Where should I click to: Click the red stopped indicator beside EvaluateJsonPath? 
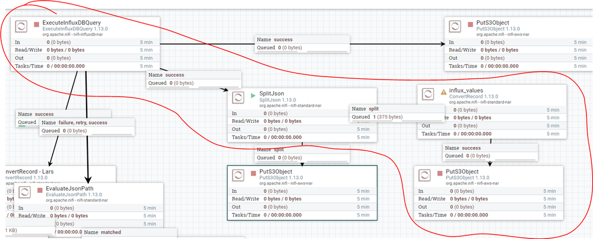point(39,190)
